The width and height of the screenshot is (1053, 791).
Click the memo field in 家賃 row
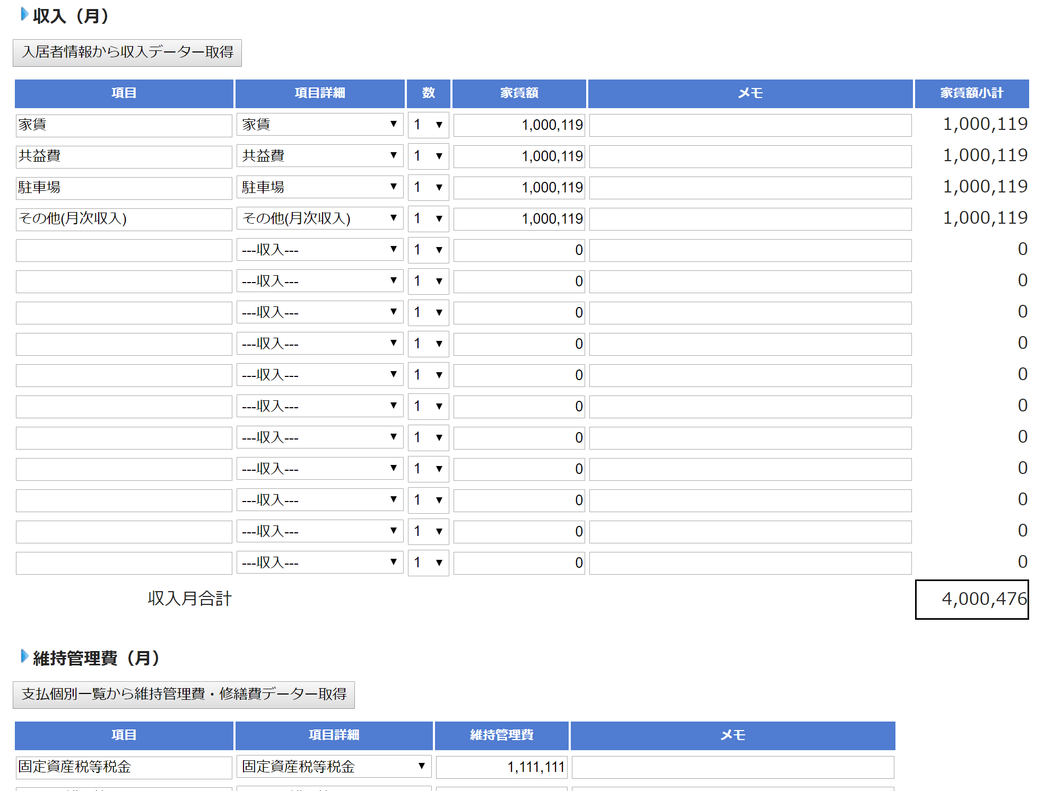750,125
